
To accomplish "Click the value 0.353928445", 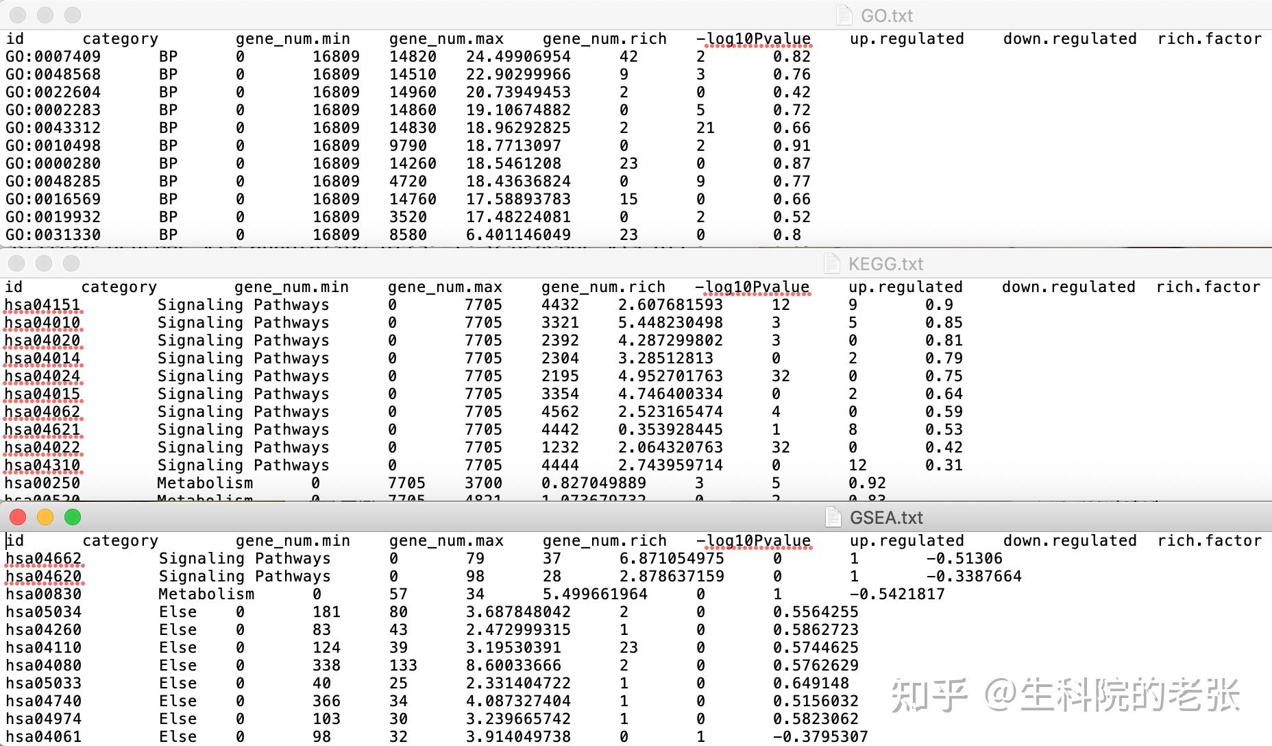I will click(x=670, y=429).
